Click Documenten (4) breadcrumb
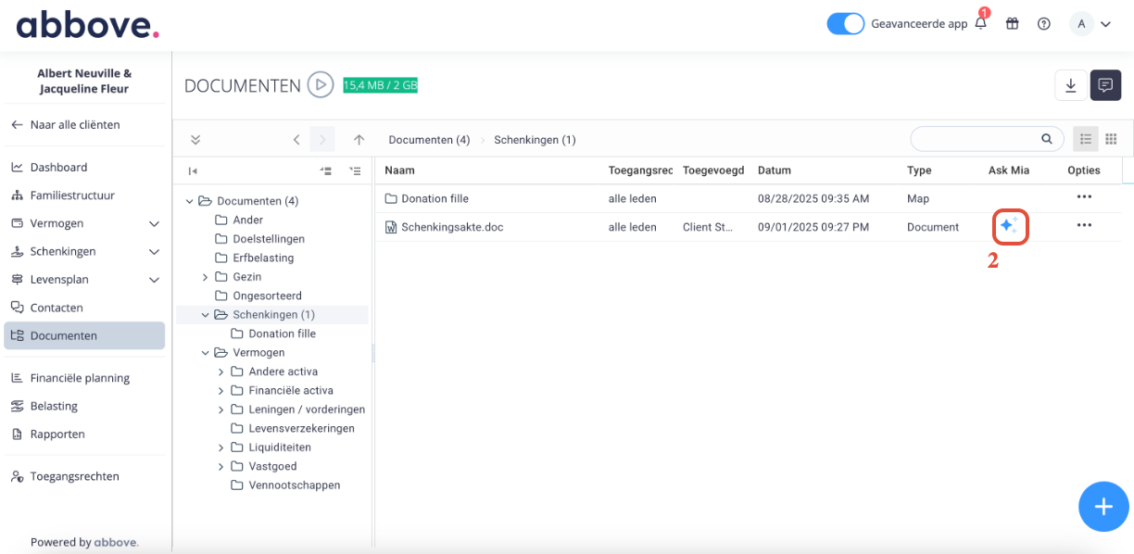The width and height of the screenshot is (1134, 554). [x=429, y=140]
